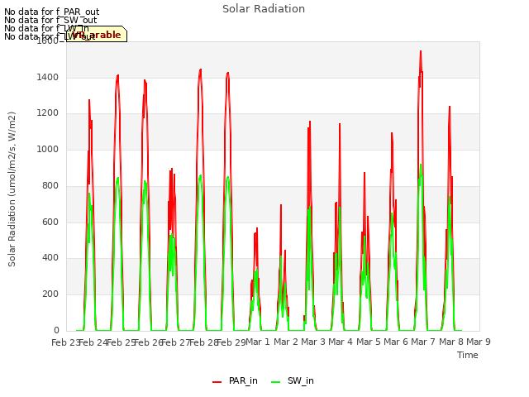Click 'No data for f_SW_out' message
The width and height of the screenshot is (529, 397).
pos(50,20)
